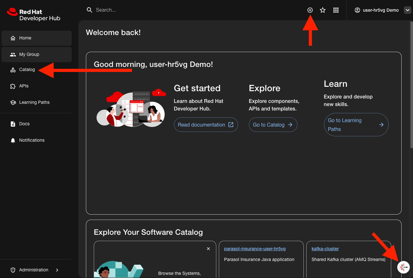Click the 'Learn' heading
413x278 pixels.
coord(336,84)
